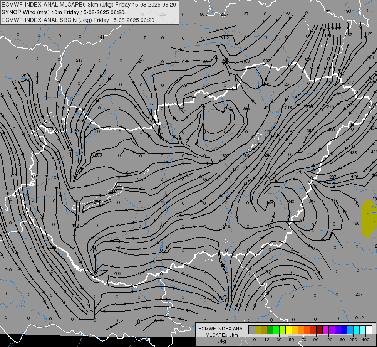
Task: Click the magenta legend swatch
Action: pos(325,330)
